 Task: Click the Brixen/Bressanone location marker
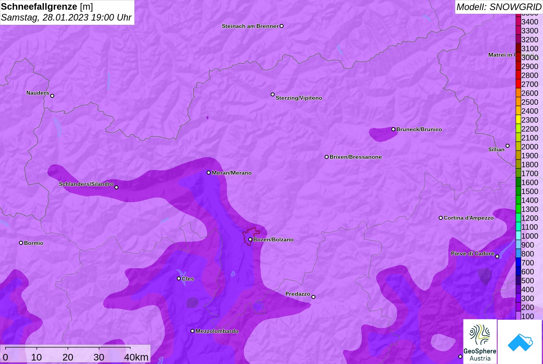pos(327,157)
